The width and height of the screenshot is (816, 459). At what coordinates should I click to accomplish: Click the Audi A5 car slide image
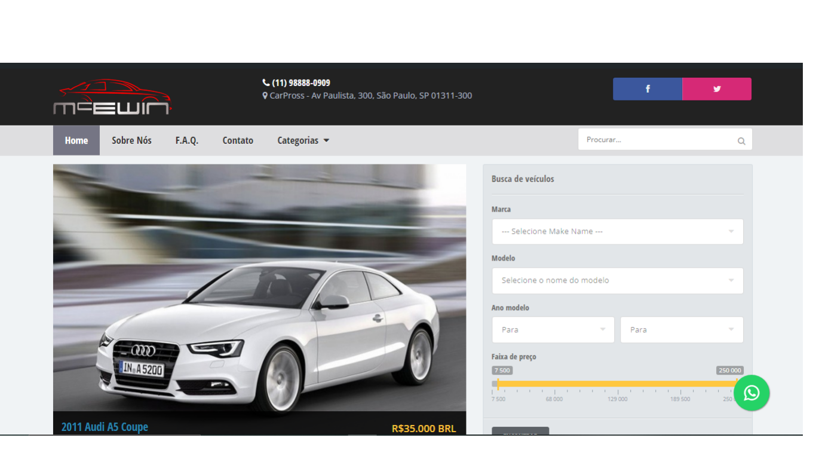pyautogui.click(x=259, y=287)
